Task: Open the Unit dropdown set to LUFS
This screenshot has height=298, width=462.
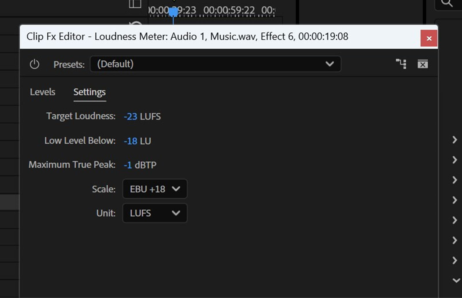Action: [x=154, y=213]
